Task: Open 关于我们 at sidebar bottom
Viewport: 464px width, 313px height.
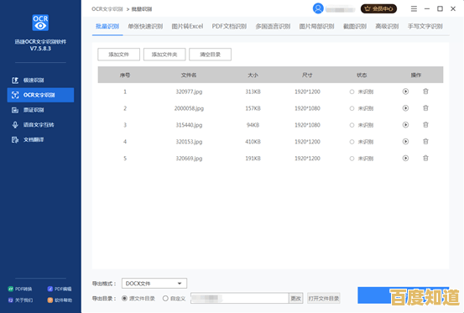Action: click(x=20, y=300)
